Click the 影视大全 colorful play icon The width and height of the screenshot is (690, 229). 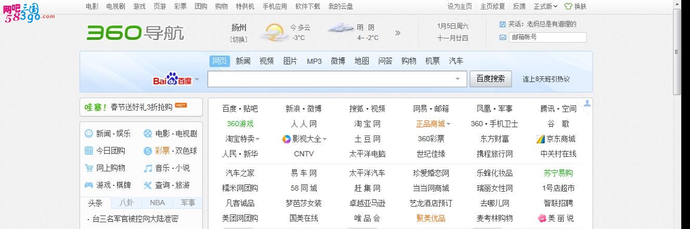[286, 139]
